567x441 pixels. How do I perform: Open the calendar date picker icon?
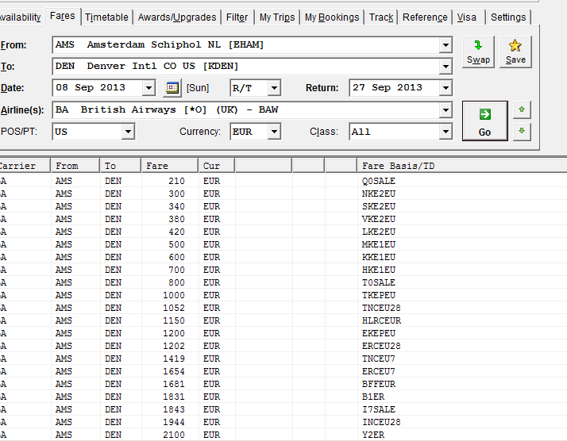click(x=172, y=88)
